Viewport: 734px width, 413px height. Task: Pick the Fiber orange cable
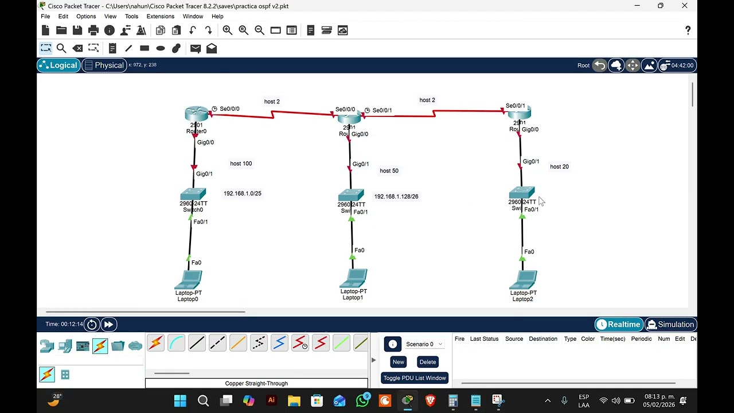[238, 344]
